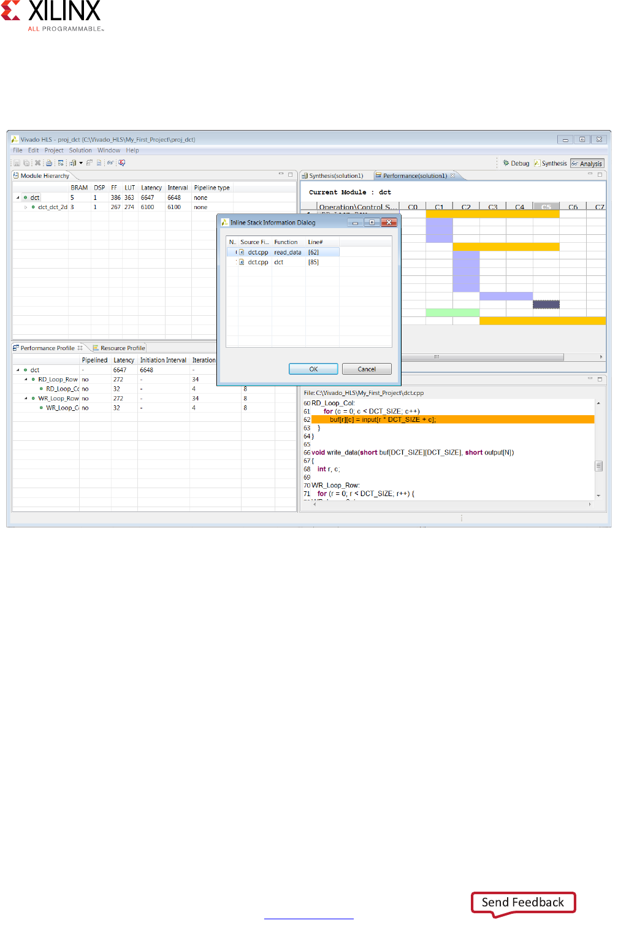Screen dimensions: 618x926
Task: Switch to Synthesis(solution1) tab
Action: click(x=332, y=175)
